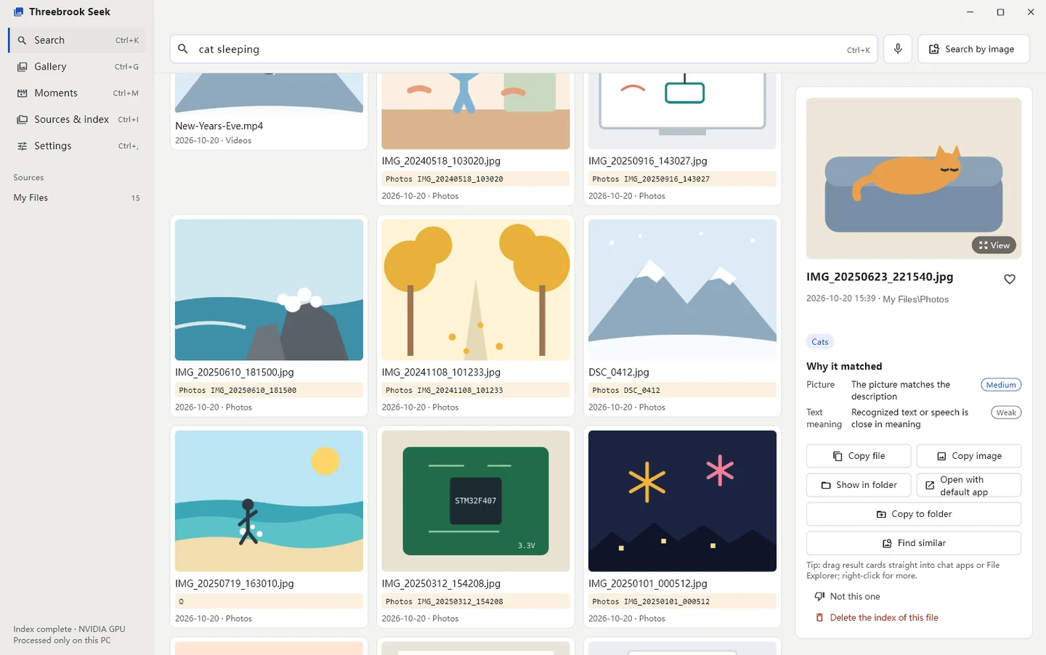Screen dimensions: 1046x655
Task: Select the IMG_20250916_143027.jpg thumbnail
Action: click(682, 110)
